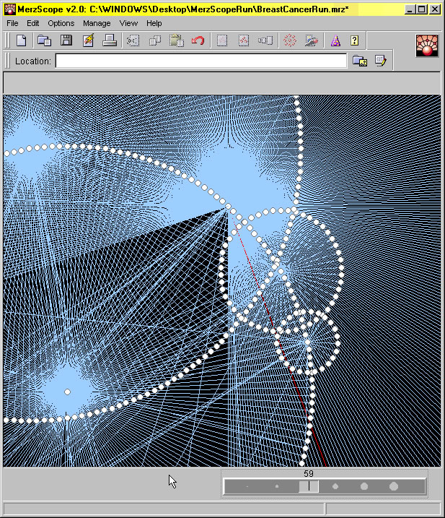445x518 pixels.
Task: Click the red Undo arrow icon
Action: pos(198,40)
